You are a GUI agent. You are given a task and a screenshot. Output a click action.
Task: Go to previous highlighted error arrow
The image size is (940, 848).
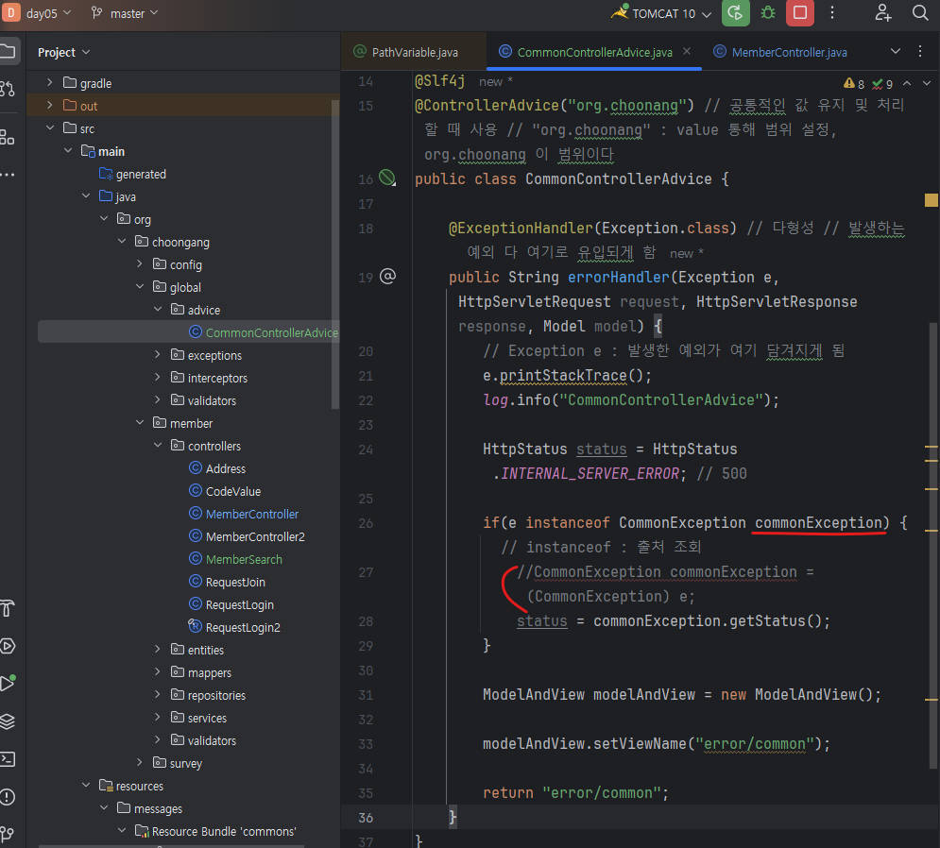907,83
